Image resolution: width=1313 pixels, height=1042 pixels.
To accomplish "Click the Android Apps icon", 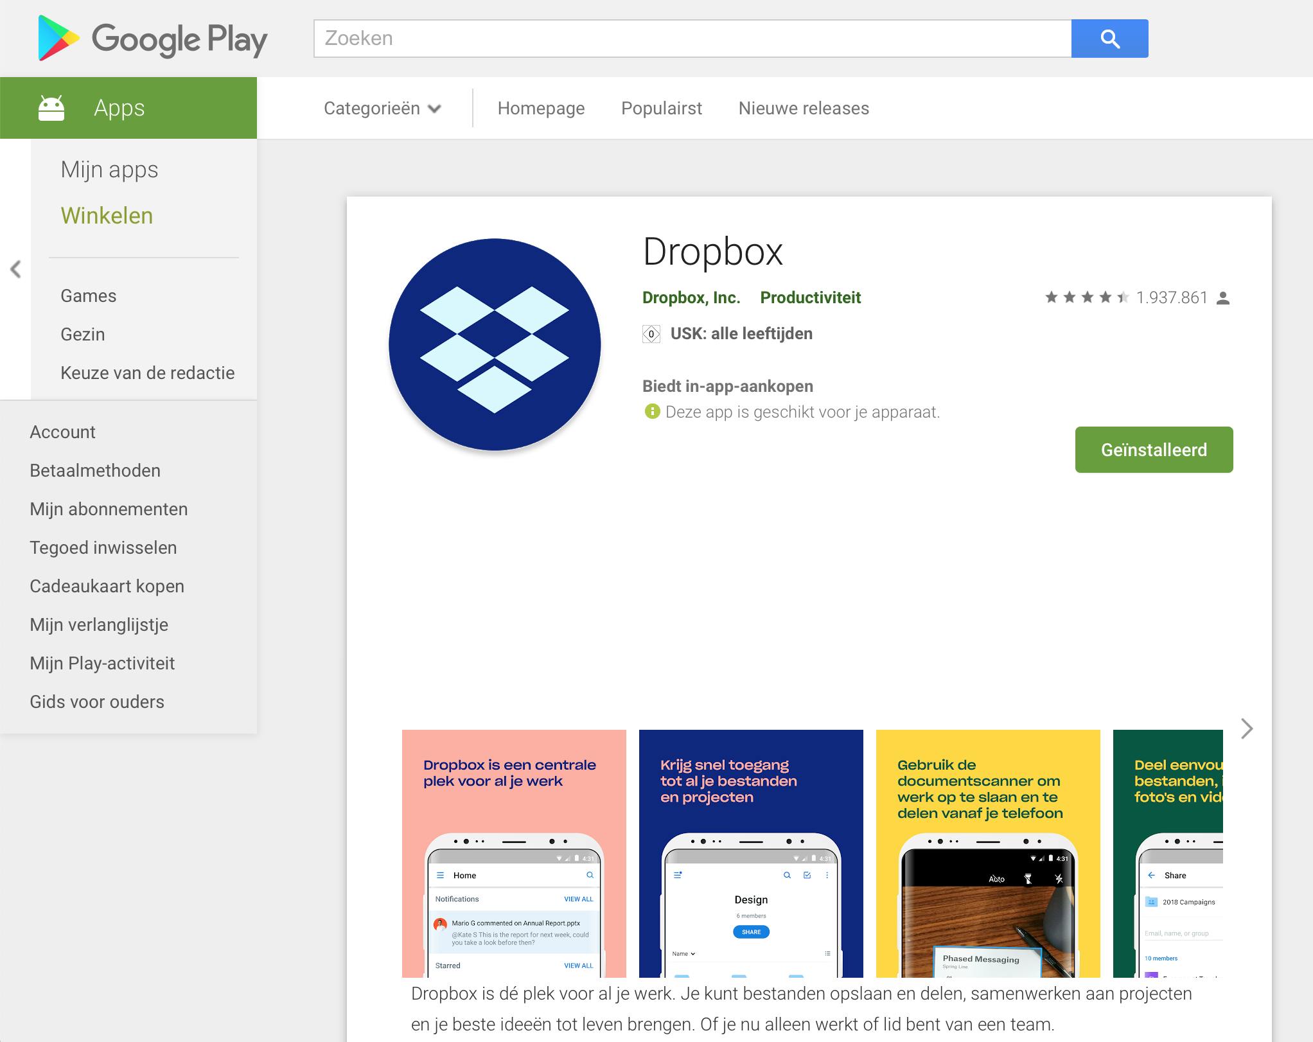I will [51, 108].
